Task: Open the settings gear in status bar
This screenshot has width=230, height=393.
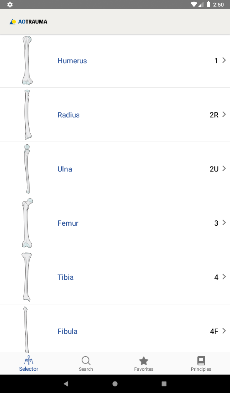Action: coord(10,5)
